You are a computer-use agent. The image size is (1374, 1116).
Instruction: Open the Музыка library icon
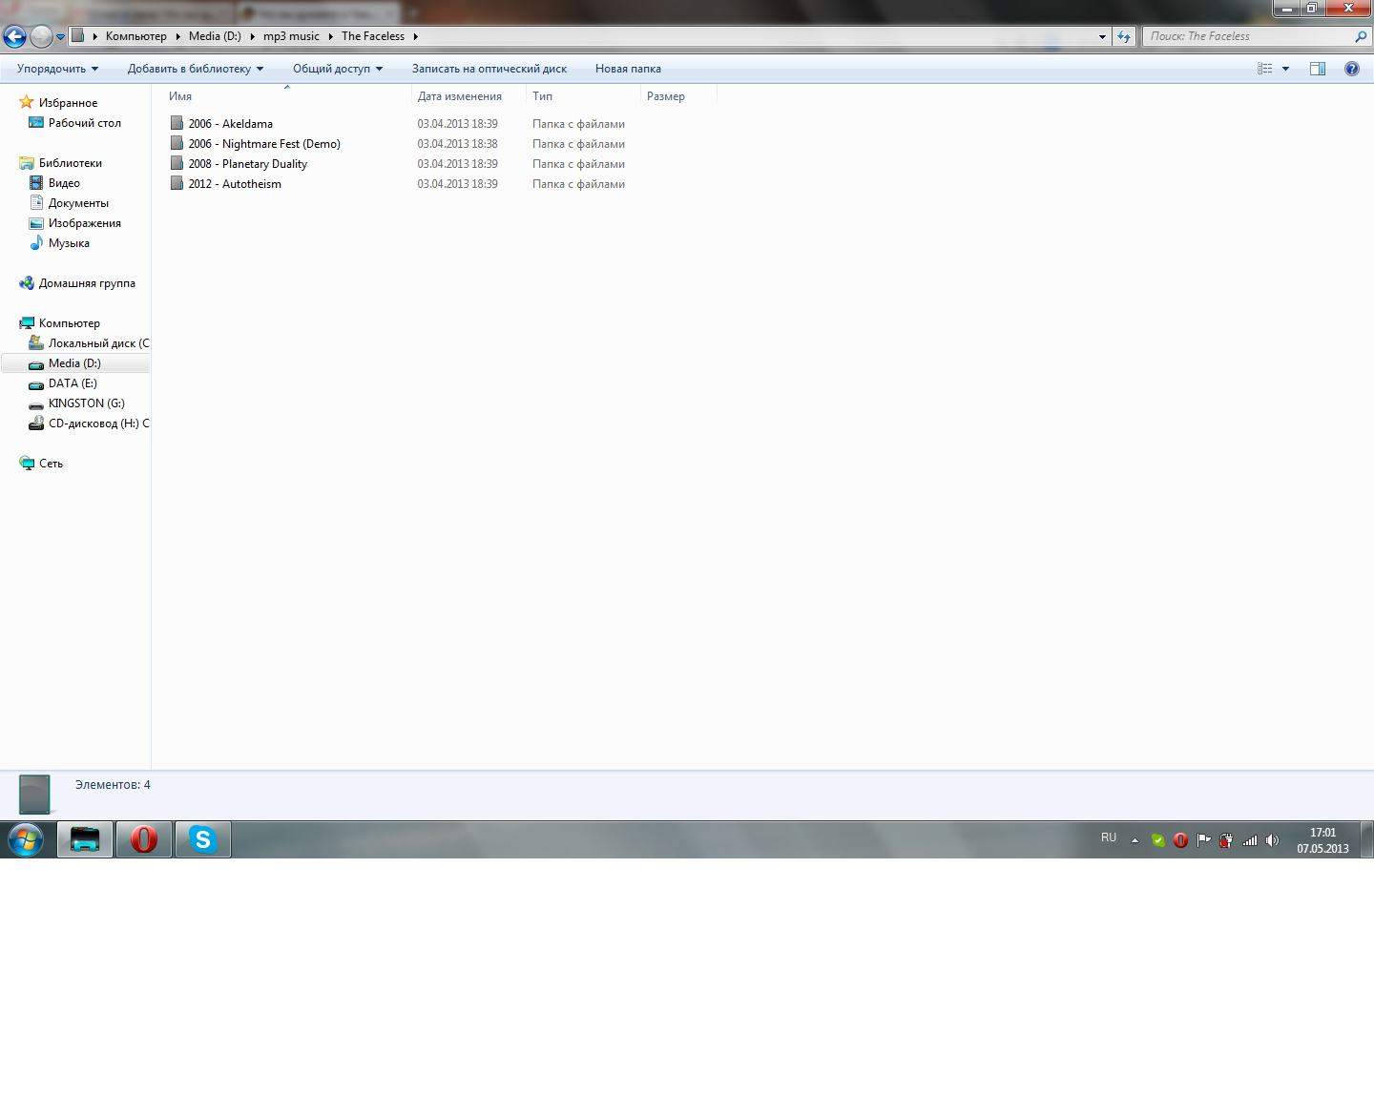(x=36, y=242)
